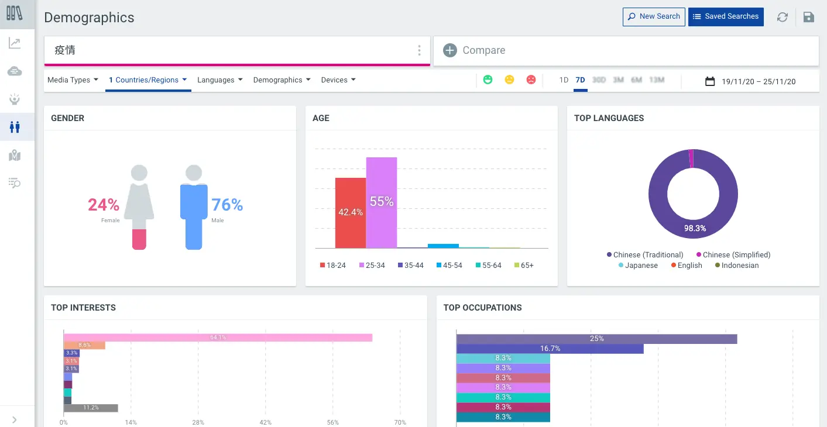Open the trend line analytics icon
Image resolution: width=827 pixels, height=427 pixels.
(15, 43)
